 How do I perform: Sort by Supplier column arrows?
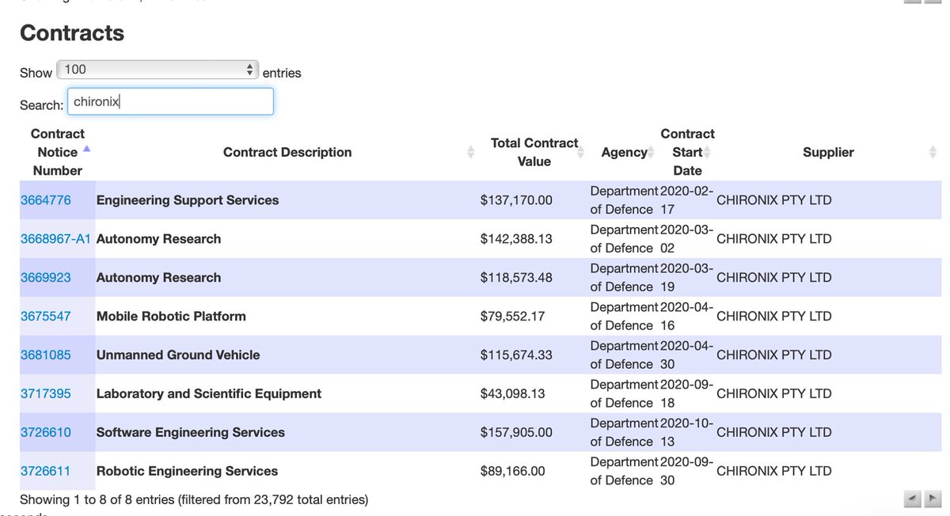coord(933,152)
